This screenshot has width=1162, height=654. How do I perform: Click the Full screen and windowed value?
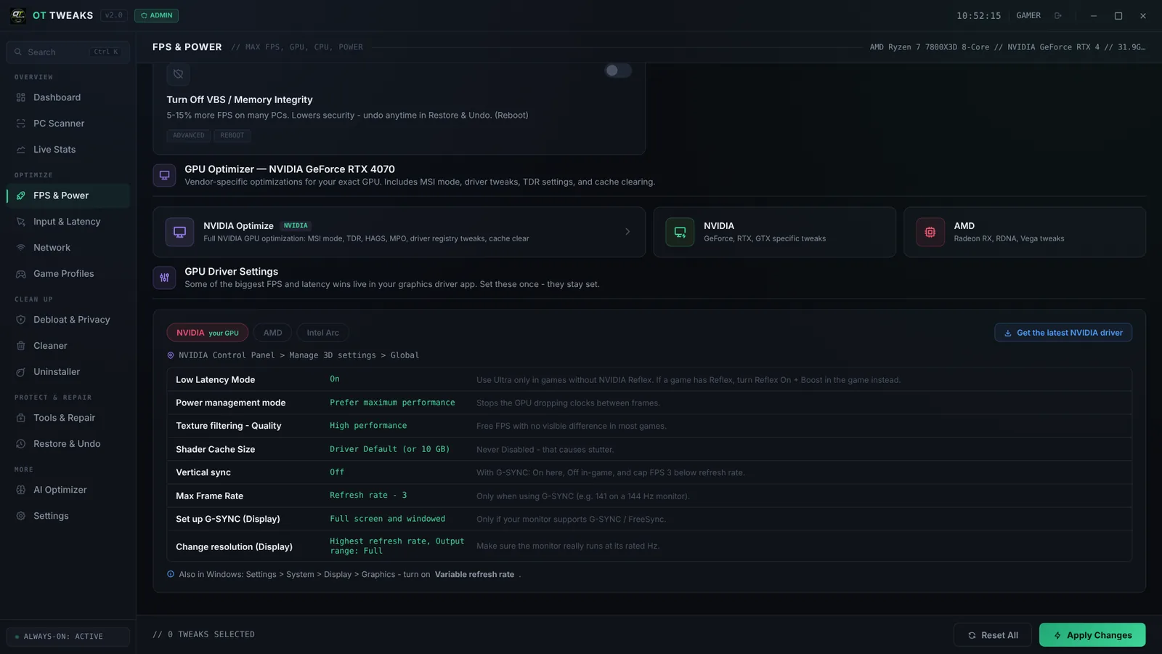[x=387, y=519]
